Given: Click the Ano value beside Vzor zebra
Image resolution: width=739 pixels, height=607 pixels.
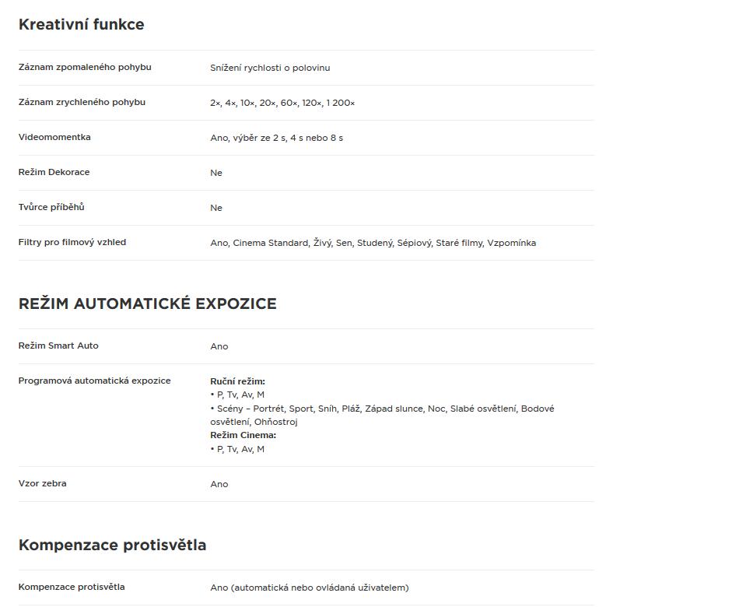Looking at the screenshot, I should click(x=219, y=484).
